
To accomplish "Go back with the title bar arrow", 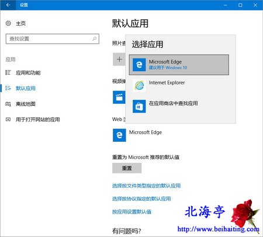I will (x=8, y=5).
